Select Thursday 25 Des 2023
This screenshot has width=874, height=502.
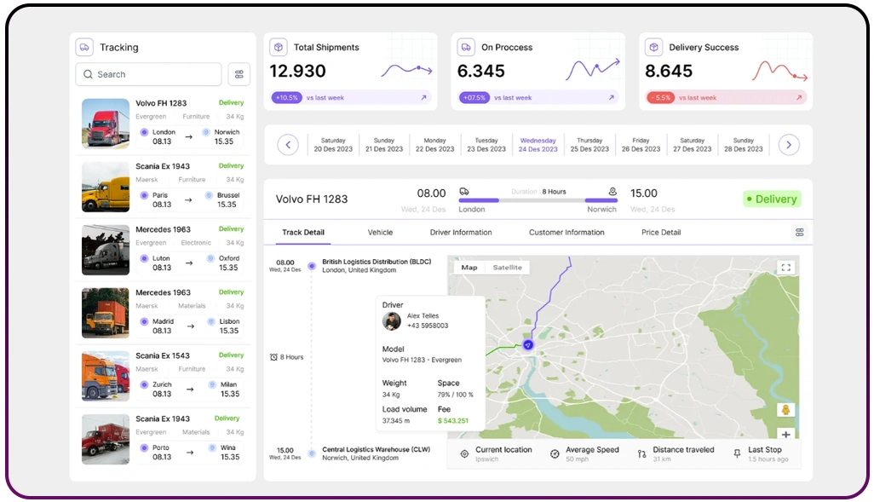point(589,145)
